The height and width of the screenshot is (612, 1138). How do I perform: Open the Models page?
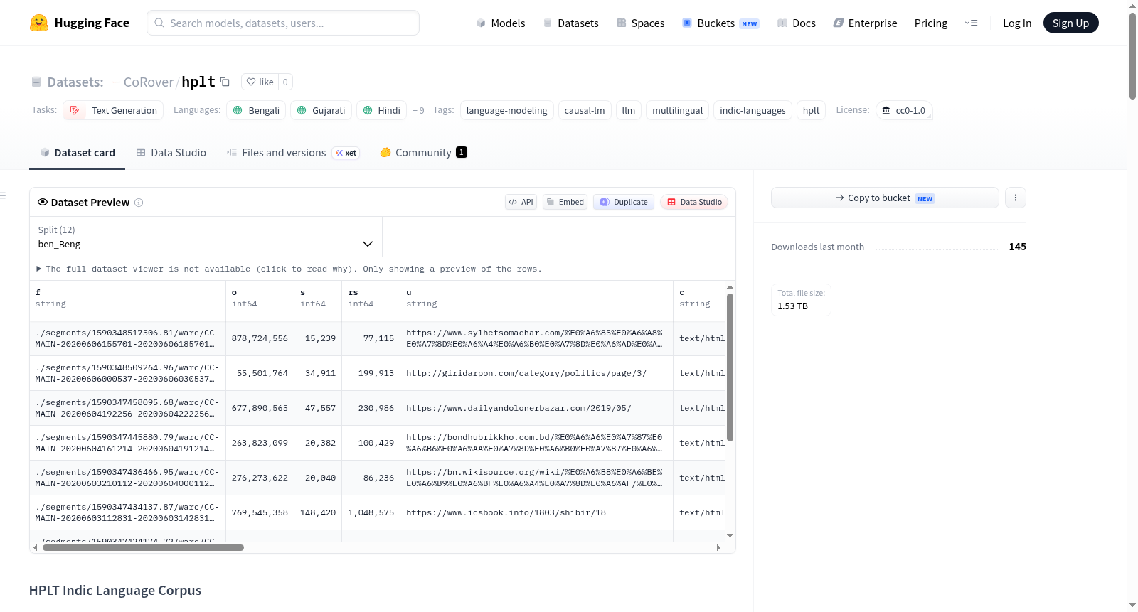tap(501, 23)
